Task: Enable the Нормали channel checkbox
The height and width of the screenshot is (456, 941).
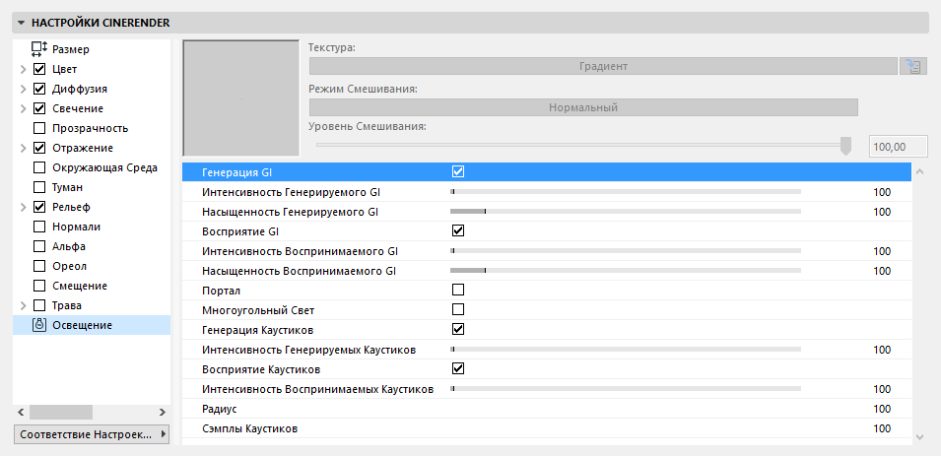Action: (39, 227)
